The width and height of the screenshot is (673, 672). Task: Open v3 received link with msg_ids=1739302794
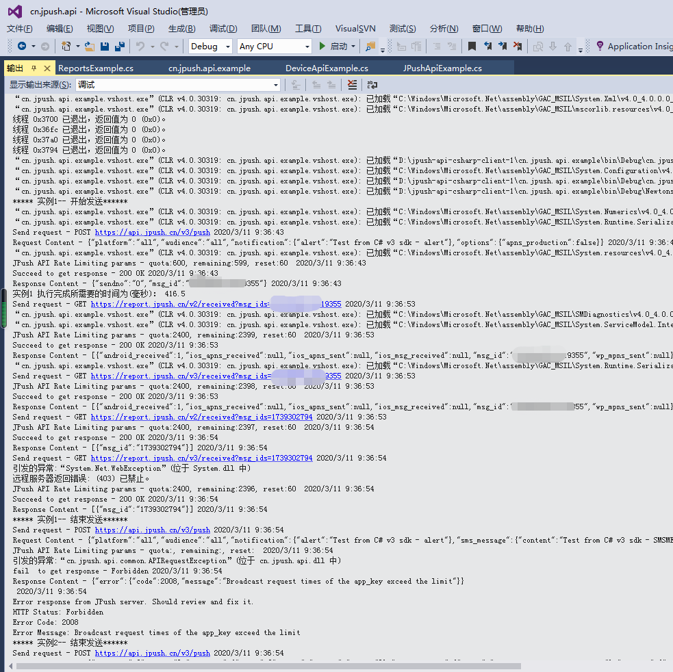tap(202, 458)
